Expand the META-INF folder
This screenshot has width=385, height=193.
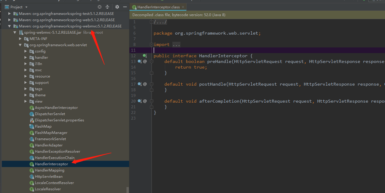coord(20,38)
